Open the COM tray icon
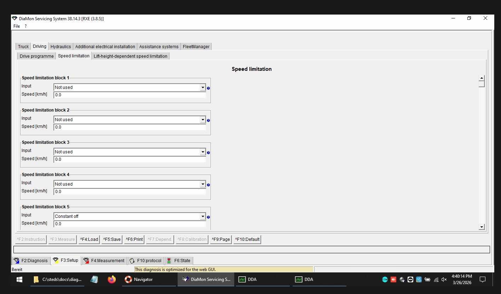 [385, 279]
